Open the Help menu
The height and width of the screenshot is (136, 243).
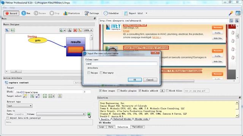pyautogui.click(x=12, y=8)
